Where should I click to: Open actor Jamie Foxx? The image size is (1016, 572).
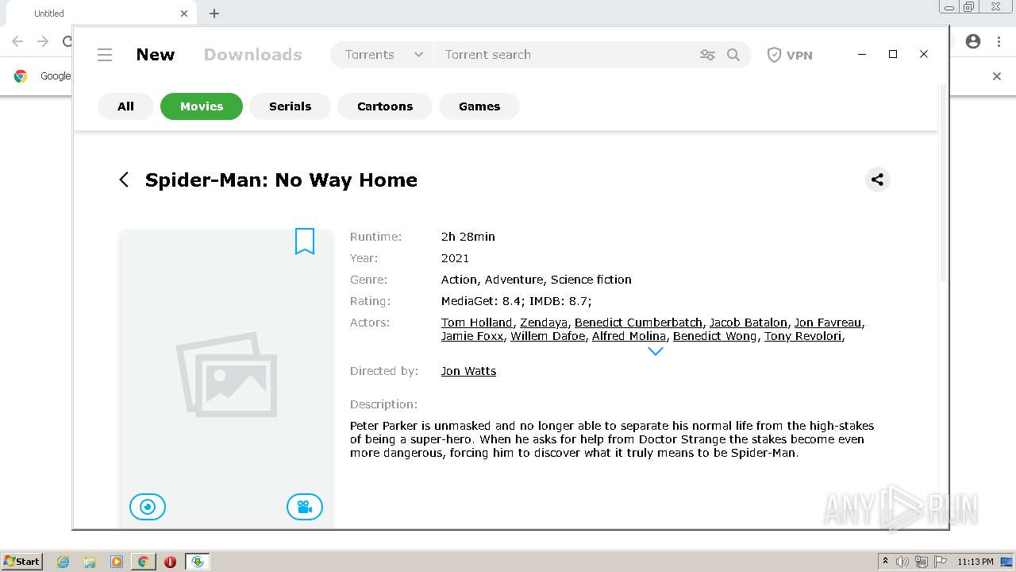472,336
